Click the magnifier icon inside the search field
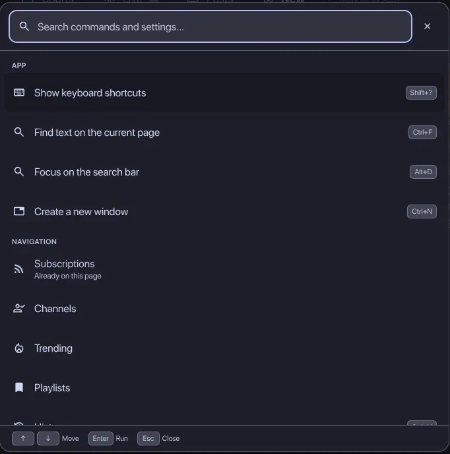450x454 pixels. 24,26
